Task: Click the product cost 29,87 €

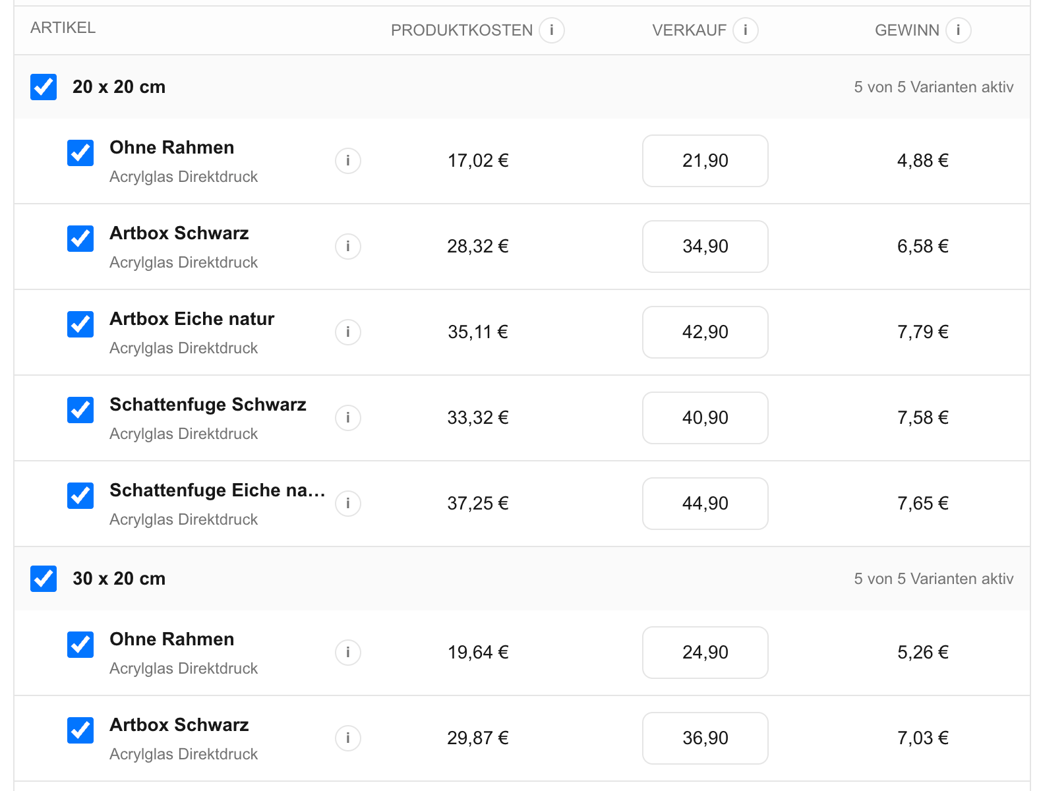Action: coord(478,738)
